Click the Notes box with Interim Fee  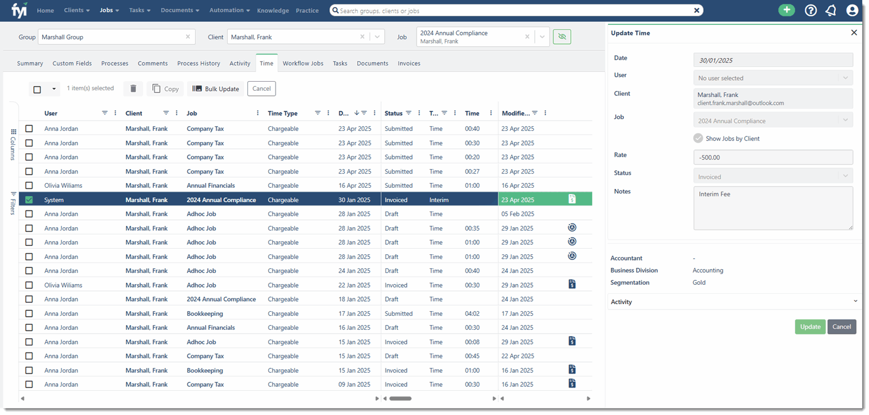click(x=773, y=208)
